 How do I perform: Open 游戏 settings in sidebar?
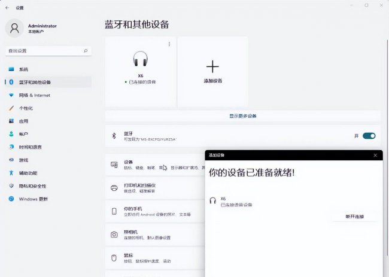click(x=48, y=160)
